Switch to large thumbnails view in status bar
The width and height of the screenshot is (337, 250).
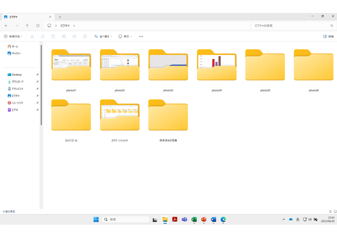[335, 212]
